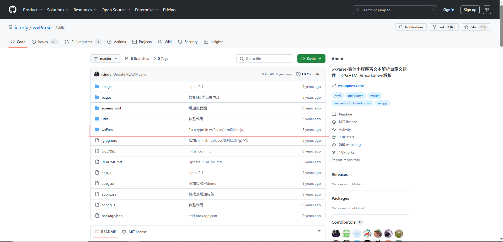503x242 pixels.
Task: Switch to the Actions tab
Action: point(117,42)
